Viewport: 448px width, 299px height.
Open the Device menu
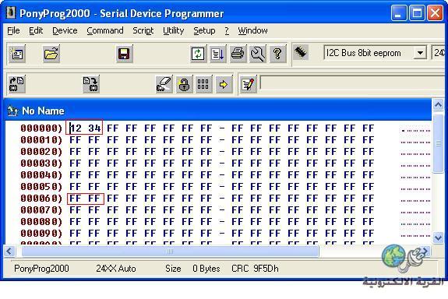click(65, 30)
